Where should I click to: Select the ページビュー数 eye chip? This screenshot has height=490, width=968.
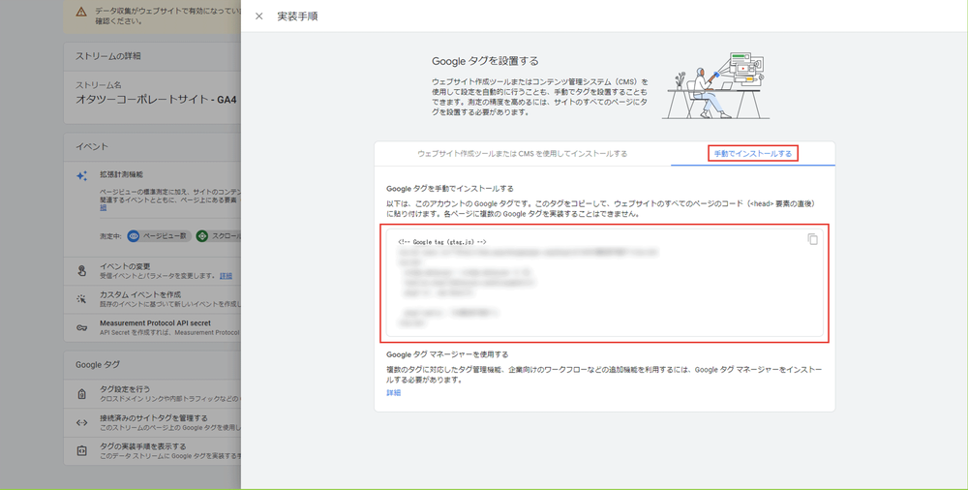coord(159,236)
